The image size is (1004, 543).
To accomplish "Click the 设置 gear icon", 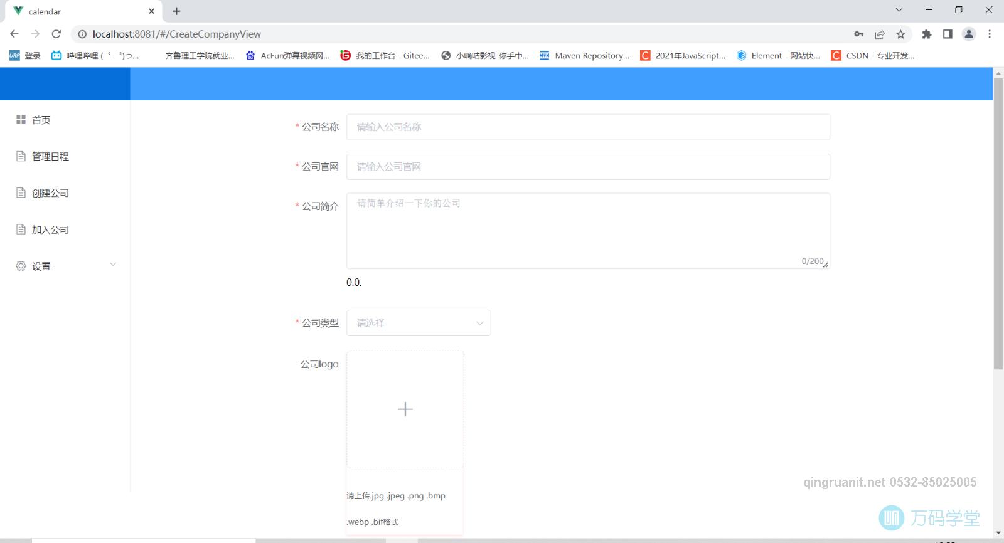I will coord(21,266).
